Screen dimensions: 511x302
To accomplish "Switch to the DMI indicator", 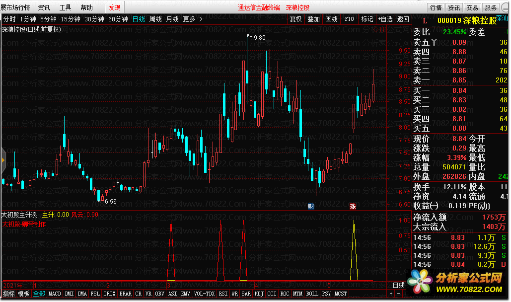I will (x=69, y=294).
